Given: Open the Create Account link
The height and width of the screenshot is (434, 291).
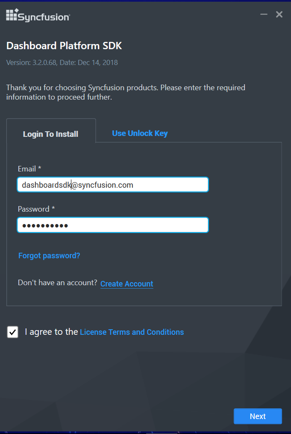Looking at the screenshot, I should 126,283.
